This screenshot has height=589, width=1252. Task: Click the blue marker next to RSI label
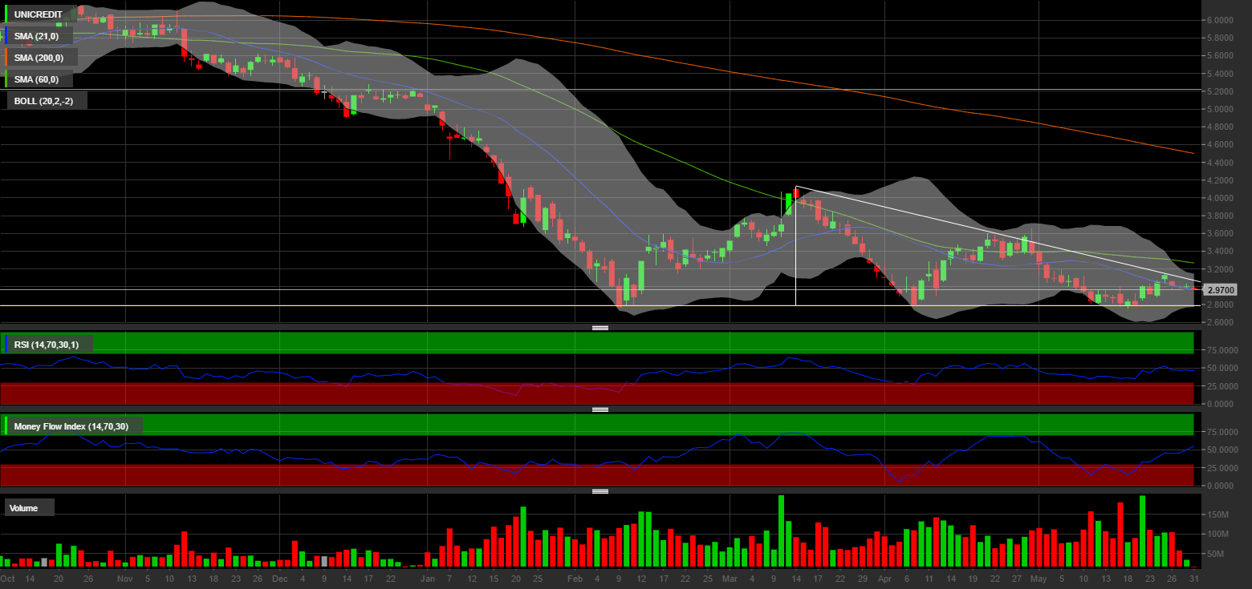(6, 345)
